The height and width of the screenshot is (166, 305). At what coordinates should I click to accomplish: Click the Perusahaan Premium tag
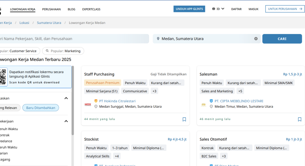[103, 83]
